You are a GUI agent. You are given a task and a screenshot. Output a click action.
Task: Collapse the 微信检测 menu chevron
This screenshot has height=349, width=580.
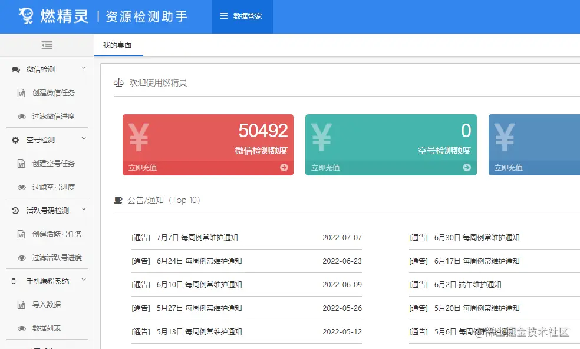[84, 68]
